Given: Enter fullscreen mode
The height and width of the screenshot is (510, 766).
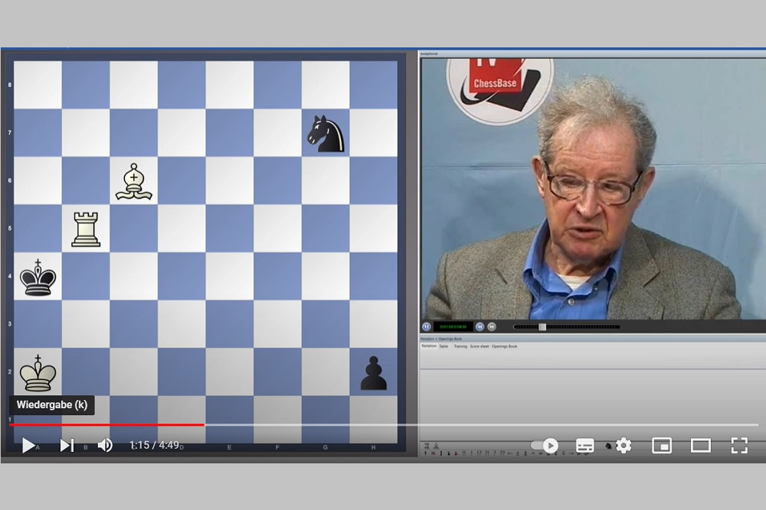Looking at the screenshot, I should point(739,445).
